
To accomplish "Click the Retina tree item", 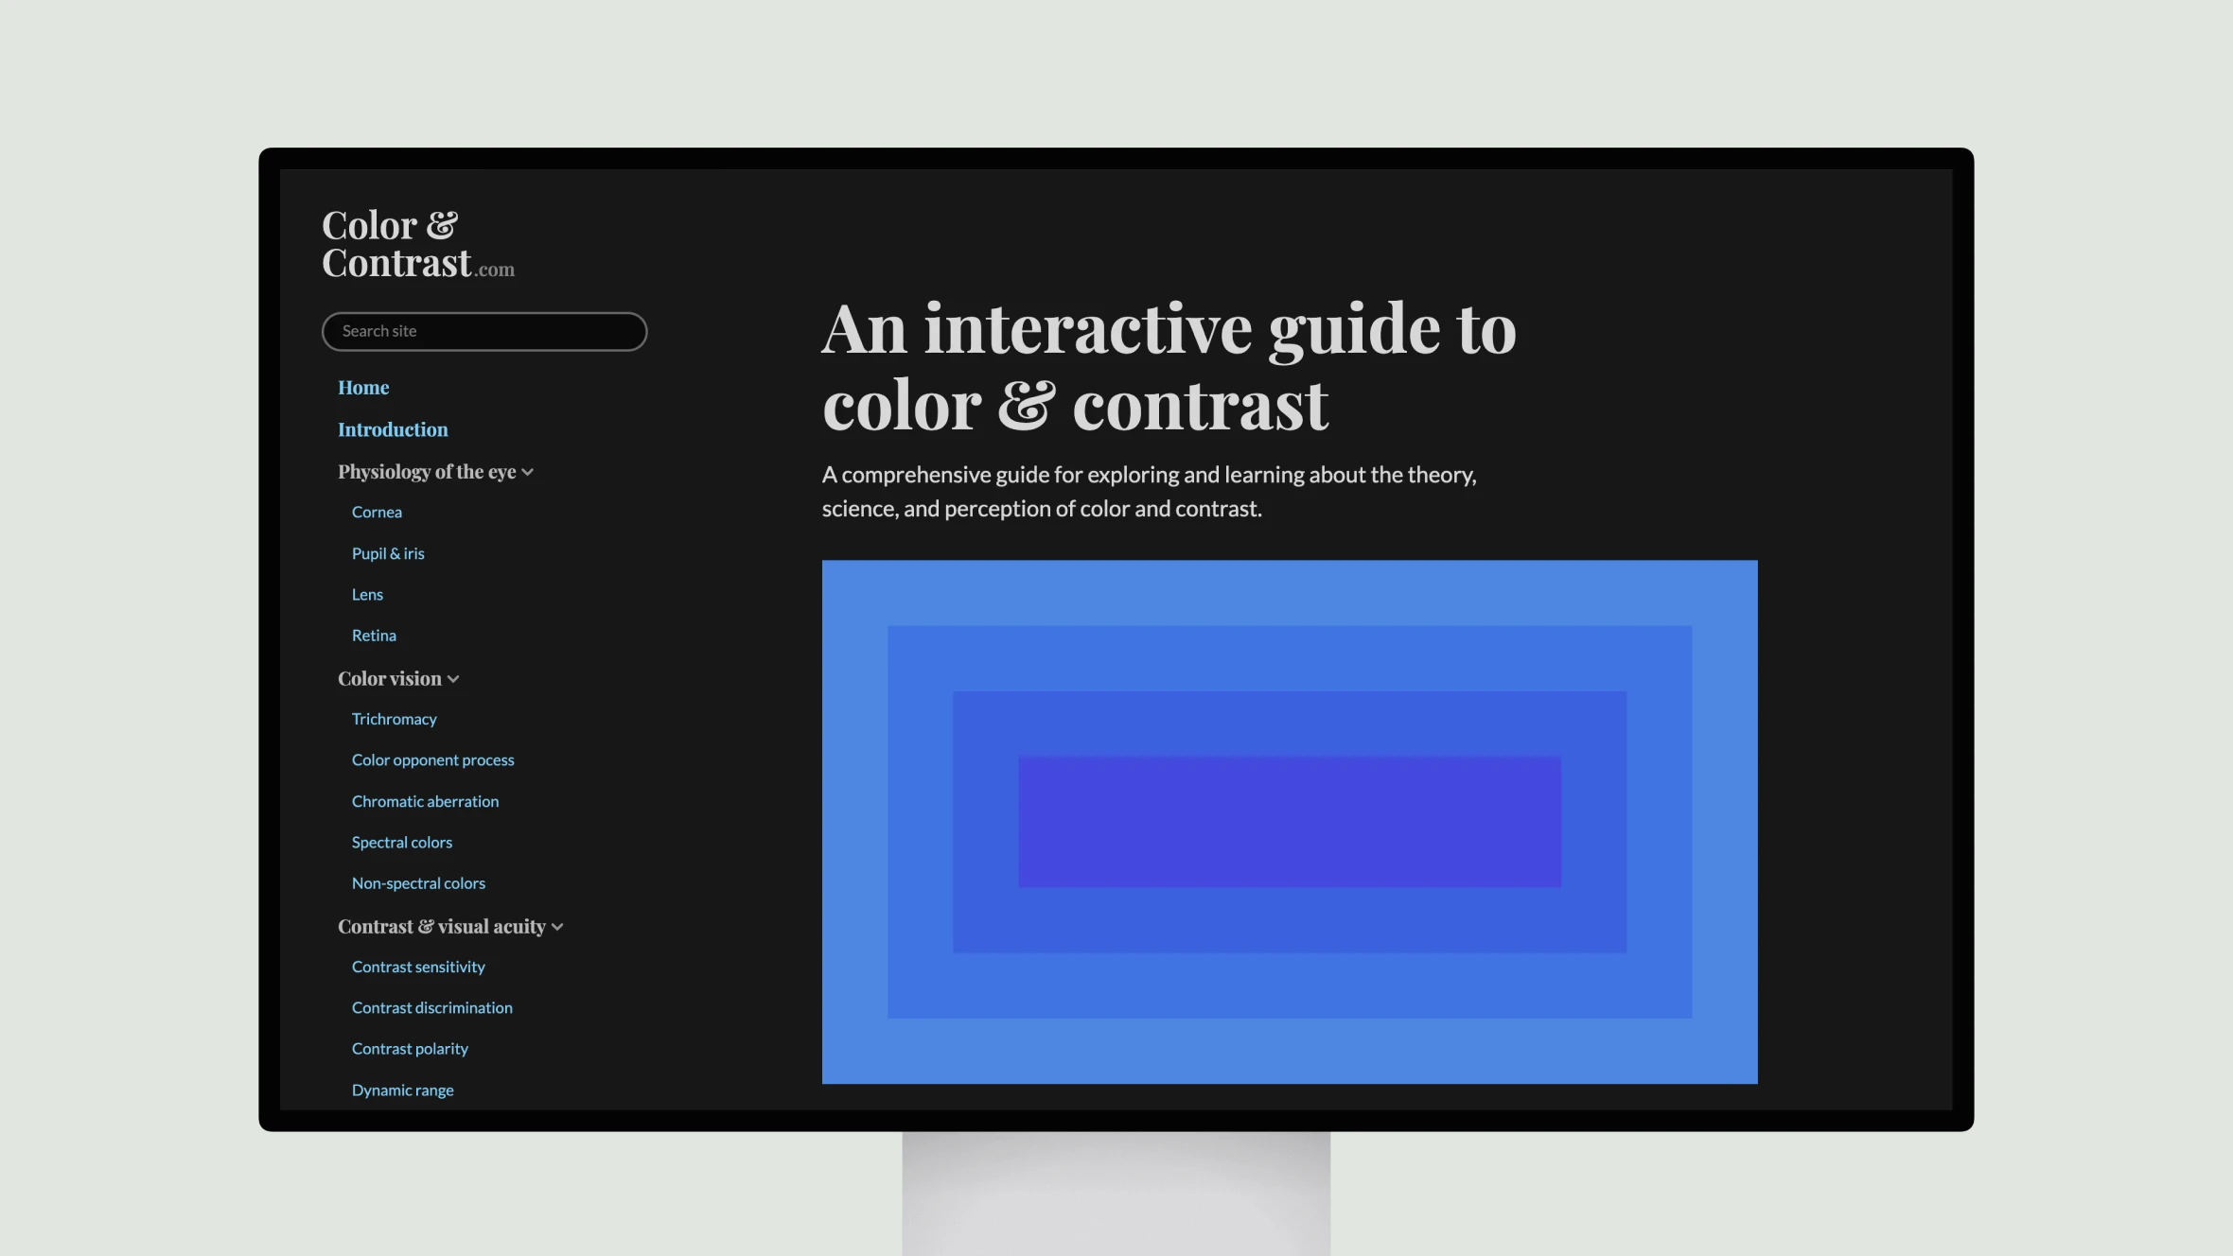I will 373,635.
